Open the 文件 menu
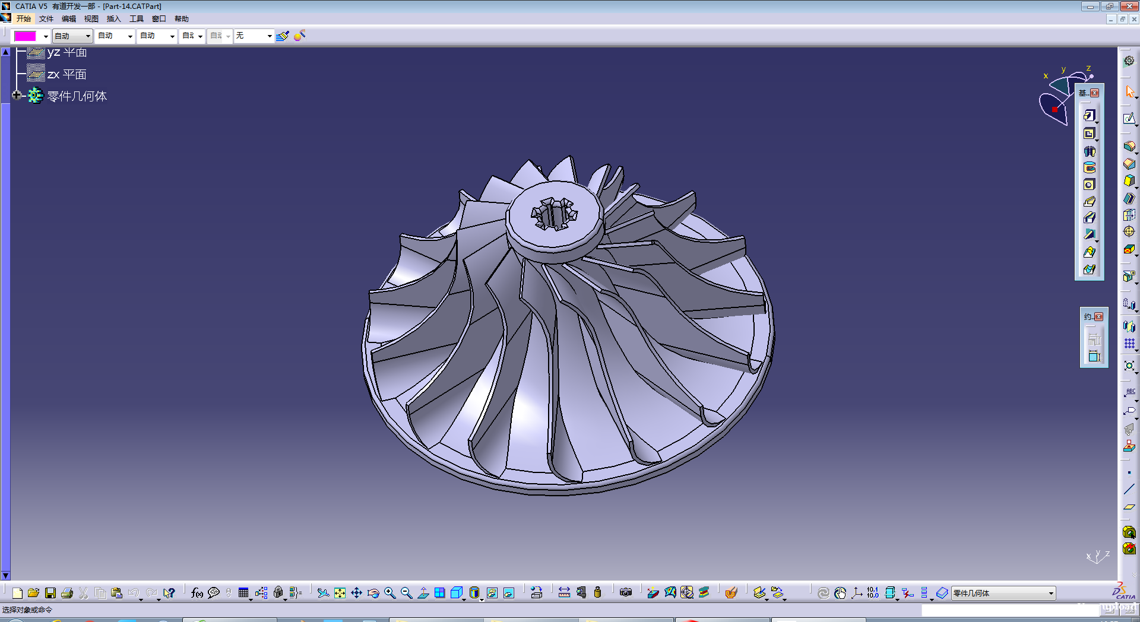This screenshot has width=1140, height=622. click(46, 19)
